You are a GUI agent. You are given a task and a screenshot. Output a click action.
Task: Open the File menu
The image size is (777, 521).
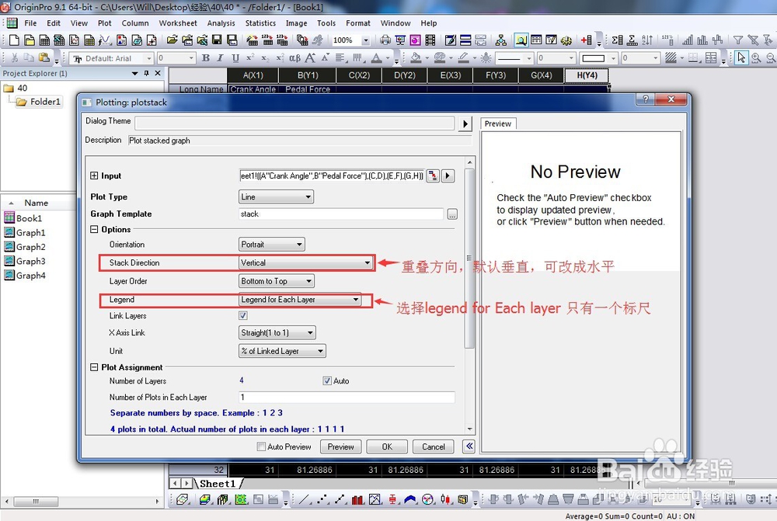click(x=30, y=23)
